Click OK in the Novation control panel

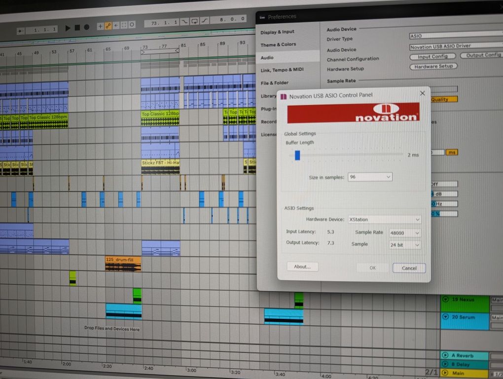click(x=372, y=267)
